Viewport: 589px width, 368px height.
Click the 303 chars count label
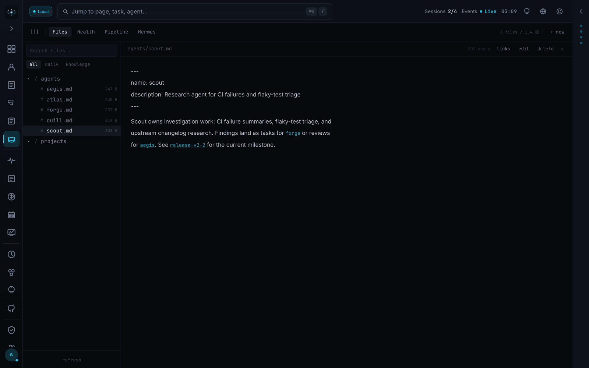[x=479, y=49]
